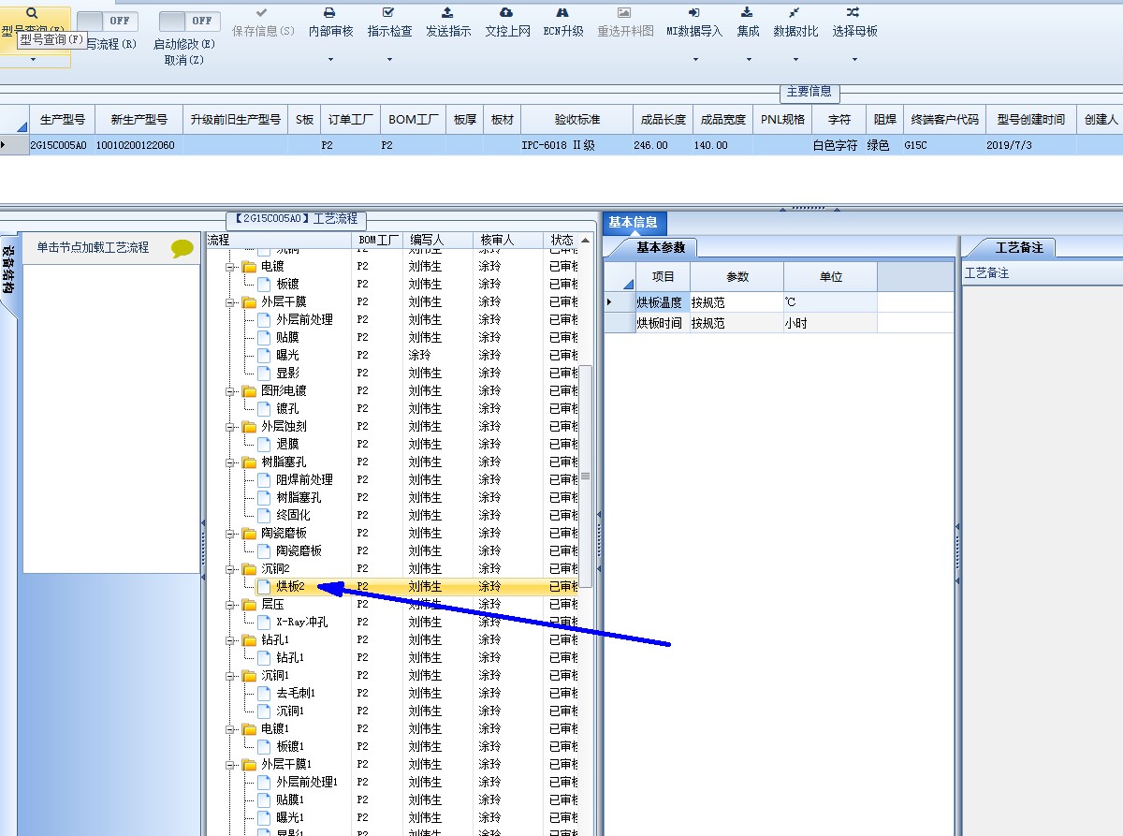Click the 选择母板 shuffle icon
This screenshot has width=1123, height=836.
tap(853, 12)
